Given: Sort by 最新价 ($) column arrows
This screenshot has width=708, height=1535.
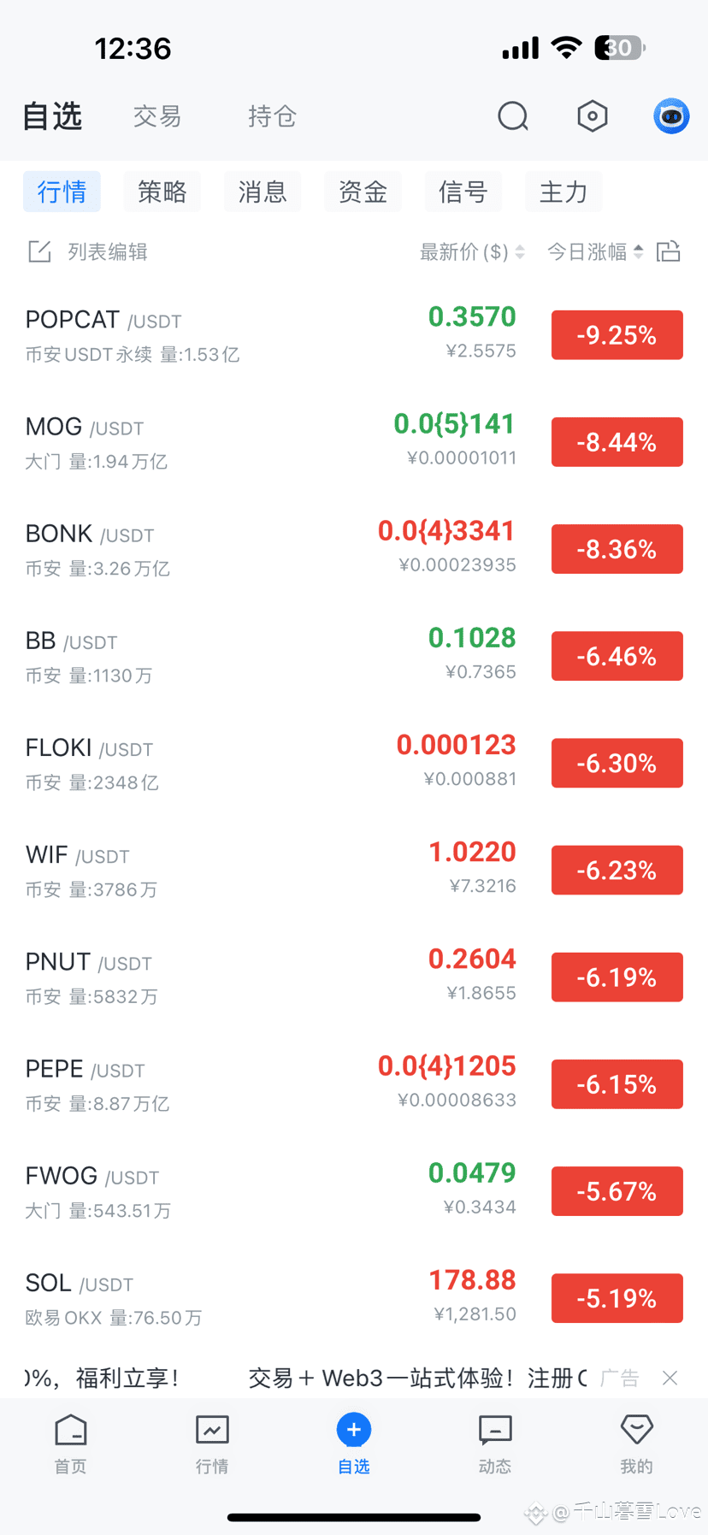Looking at the screenshot, I should click(520, 251).
